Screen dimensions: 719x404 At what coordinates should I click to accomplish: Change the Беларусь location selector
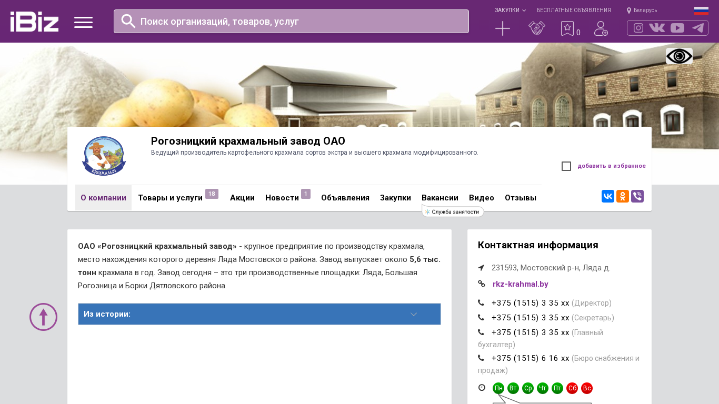pos(642,11)
